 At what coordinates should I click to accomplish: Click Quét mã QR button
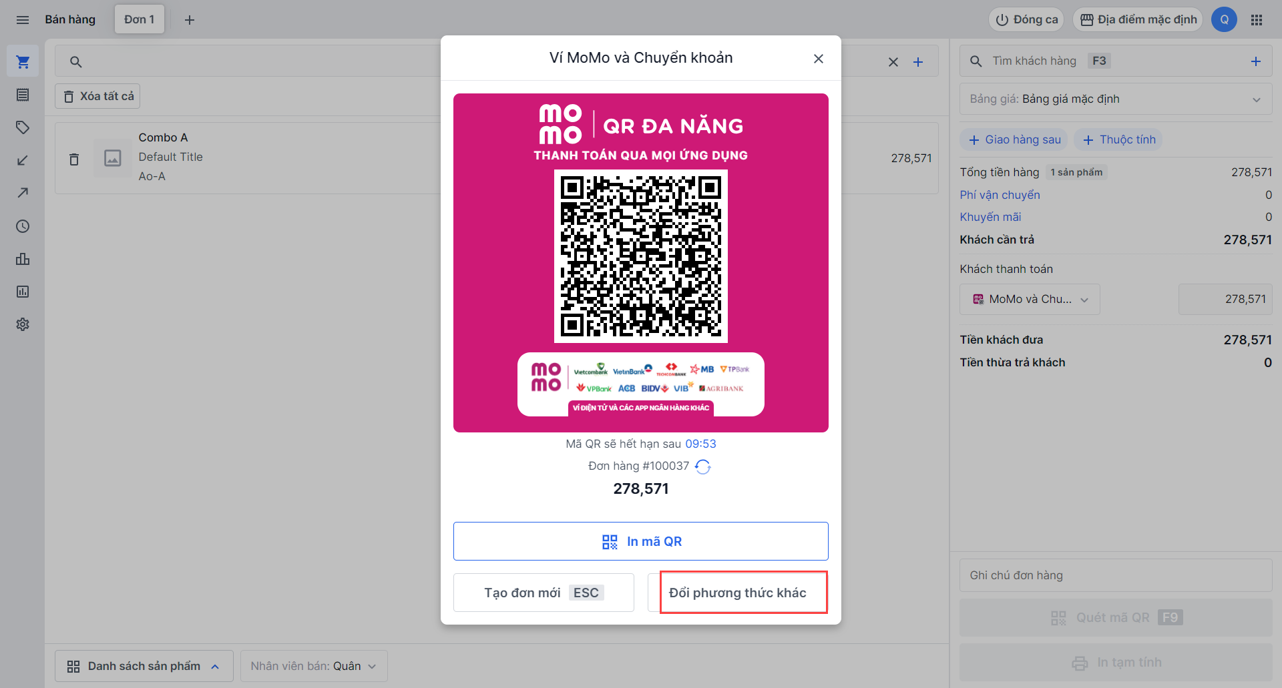[1116, 617]
